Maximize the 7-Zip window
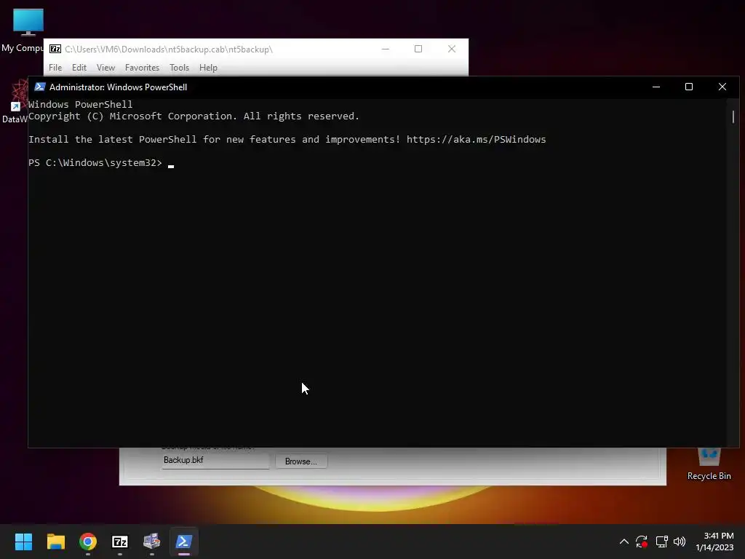 pyautogui.click(x=418, y=49)
